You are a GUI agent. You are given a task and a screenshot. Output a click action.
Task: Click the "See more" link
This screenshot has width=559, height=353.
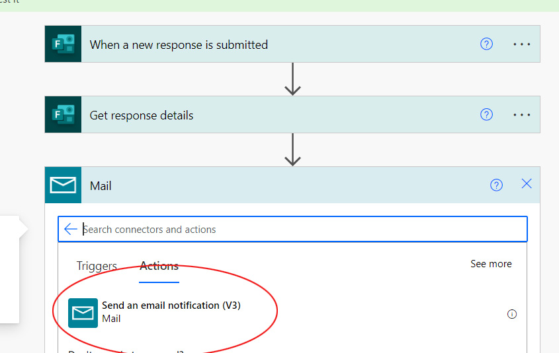pos(491,264)
